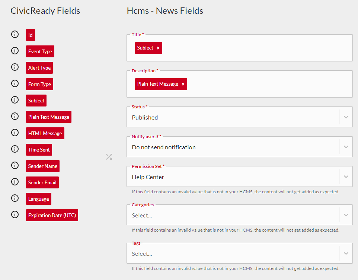Click Categories Select... placeholder

(142, 215)
